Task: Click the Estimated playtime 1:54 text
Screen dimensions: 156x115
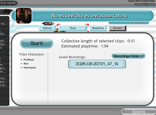Action: pos(85,46)
